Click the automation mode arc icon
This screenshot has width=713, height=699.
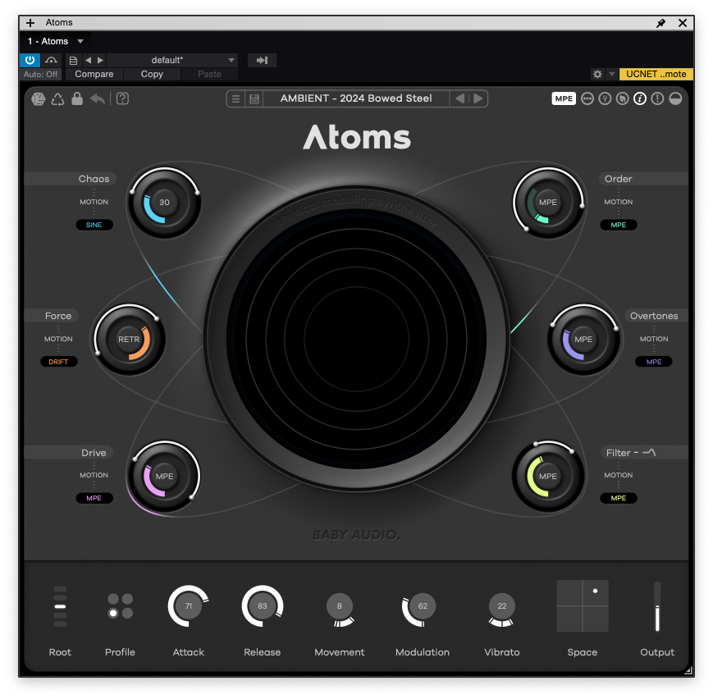tap(51, 60)
